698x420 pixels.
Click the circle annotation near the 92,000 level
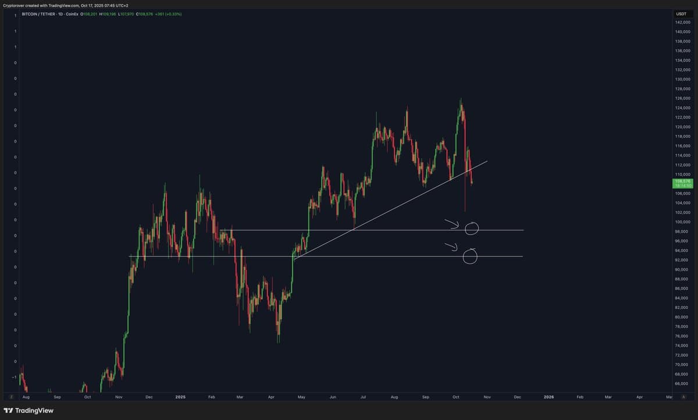click(x=471, y=257)
